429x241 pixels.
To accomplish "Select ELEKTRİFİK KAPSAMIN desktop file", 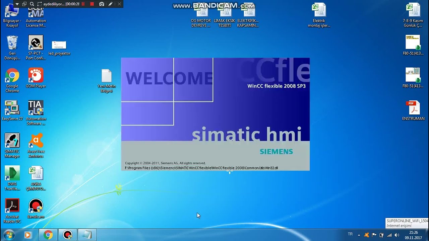I will 248,16.
